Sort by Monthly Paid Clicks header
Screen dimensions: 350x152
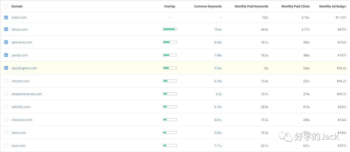click(x=296, y=6)
